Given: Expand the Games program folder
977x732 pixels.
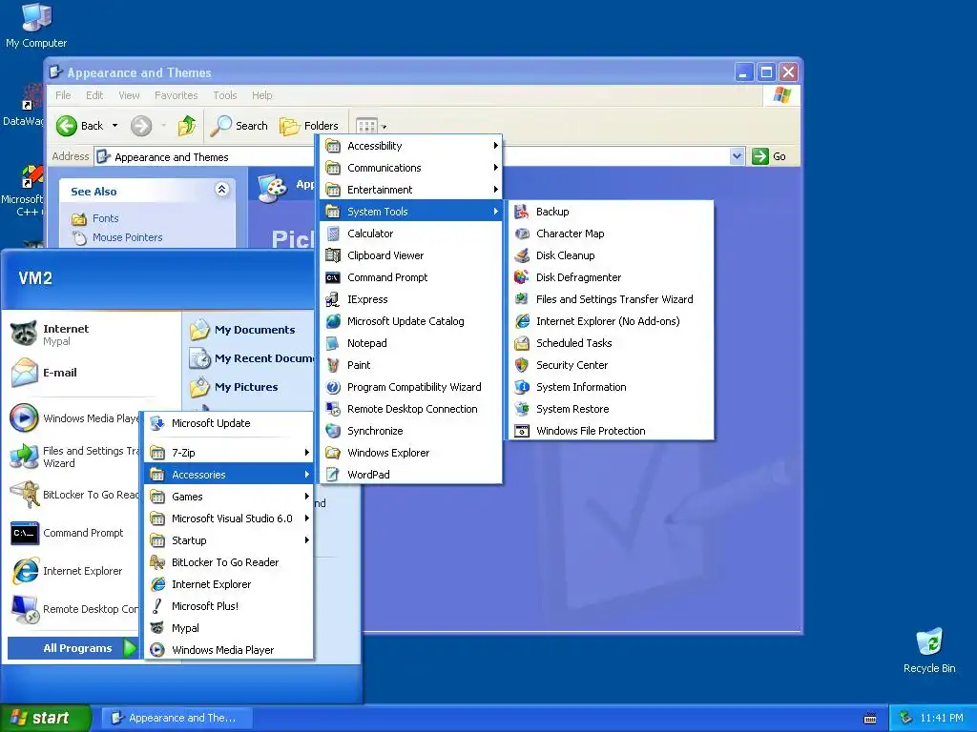Looking at the screenshot, I should pos(229,496).
